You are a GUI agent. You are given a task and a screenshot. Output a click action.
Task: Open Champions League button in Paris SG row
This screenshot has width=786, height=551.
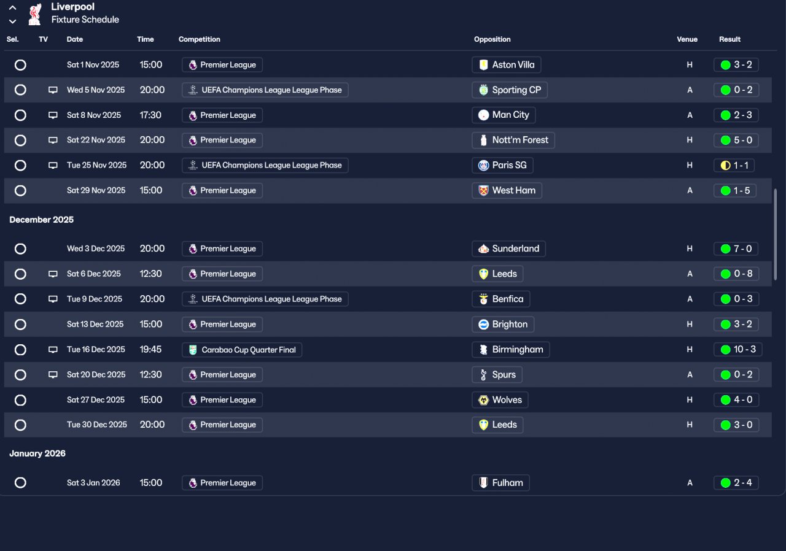click(x=265, y=166)
